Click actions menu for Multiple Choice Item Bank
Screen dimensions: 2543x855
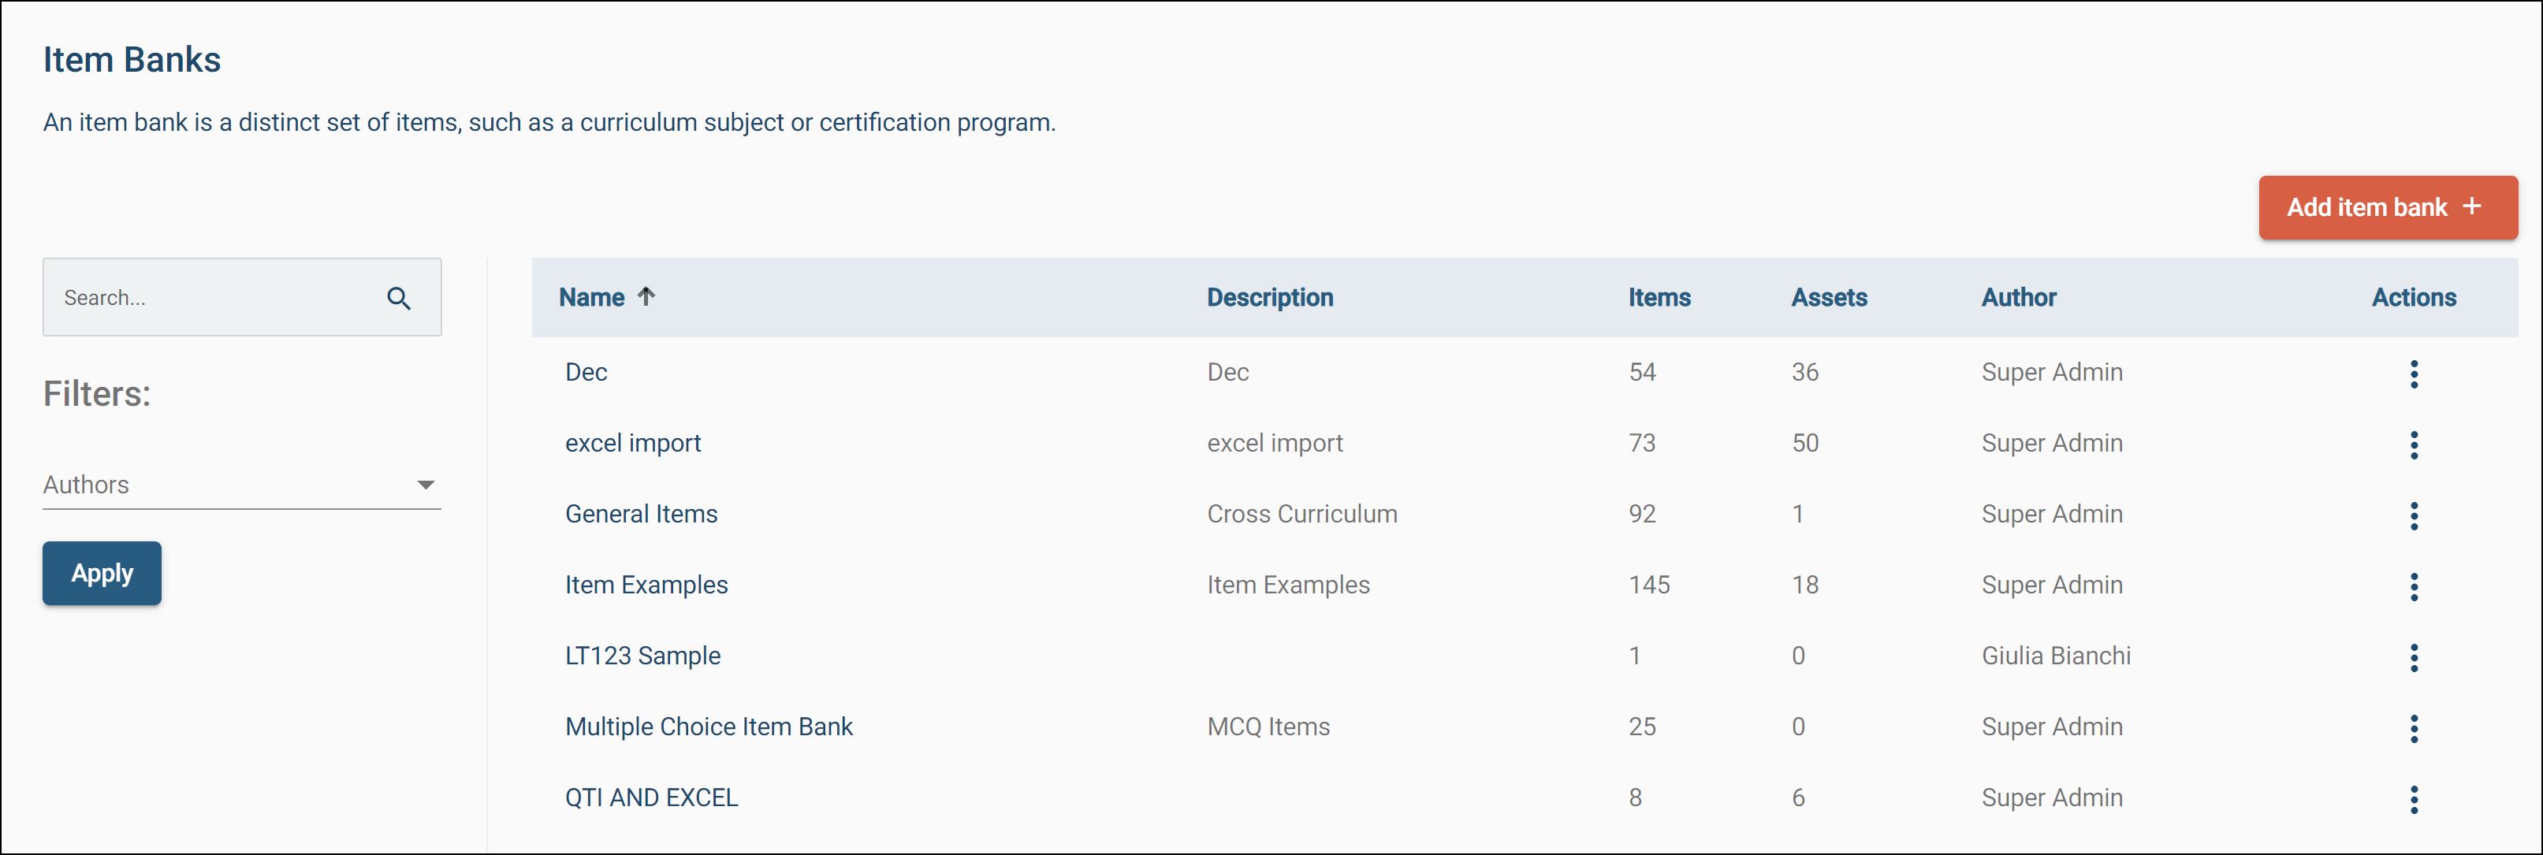tap(2415, 729)
